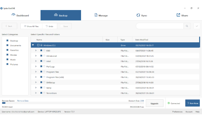Open Preferences in the status bar
Image resolution: width=202 pixels, height=121 pixels.
[177, 112]
